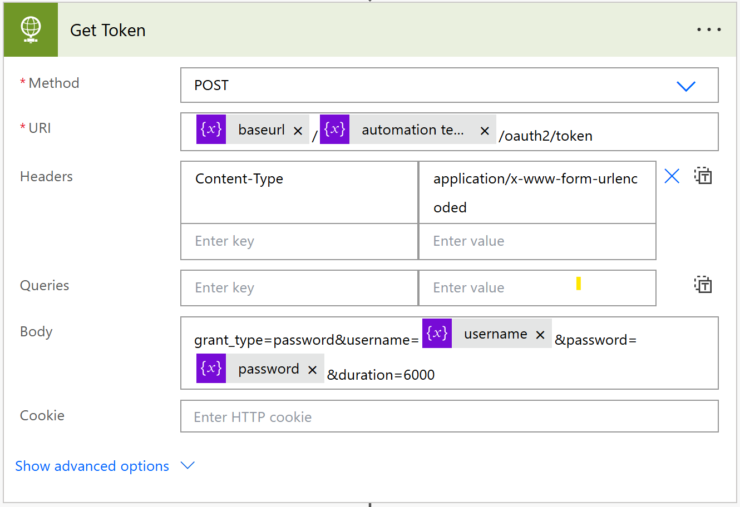Click the HTTP globe action icon

[31, 29]
